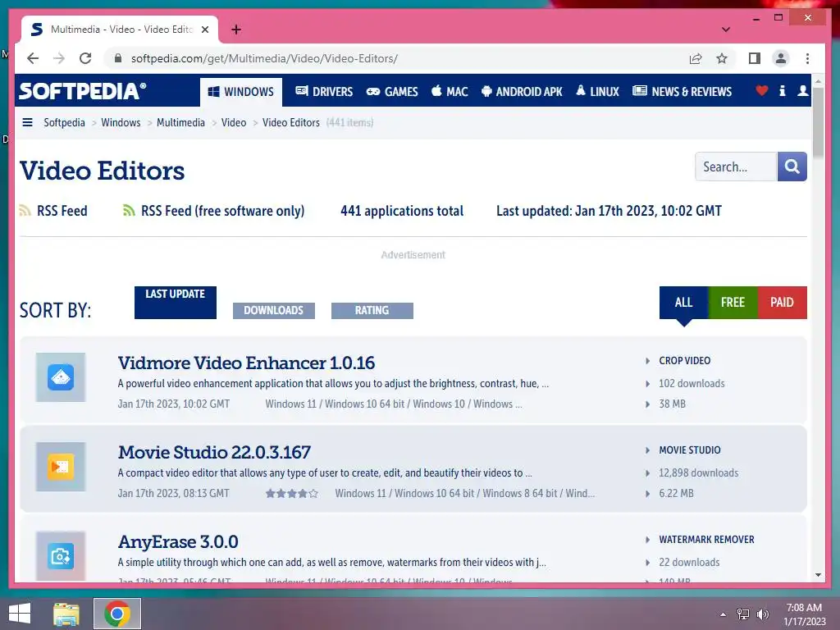
Task: Go to the LINUX section
Action: (x=597, y=92)
